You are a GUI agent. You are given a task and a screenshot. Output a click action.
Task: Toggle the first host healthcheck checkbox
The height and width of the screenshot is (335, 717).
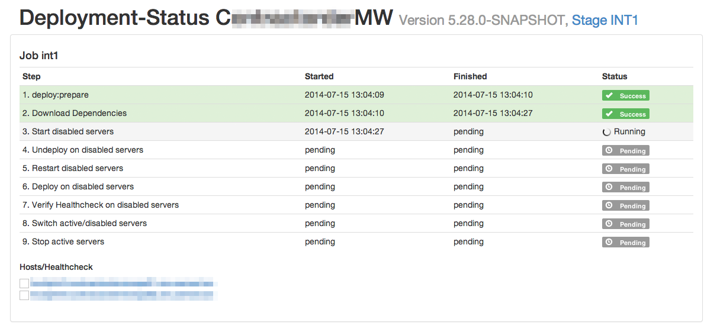(x=24, y=284)
